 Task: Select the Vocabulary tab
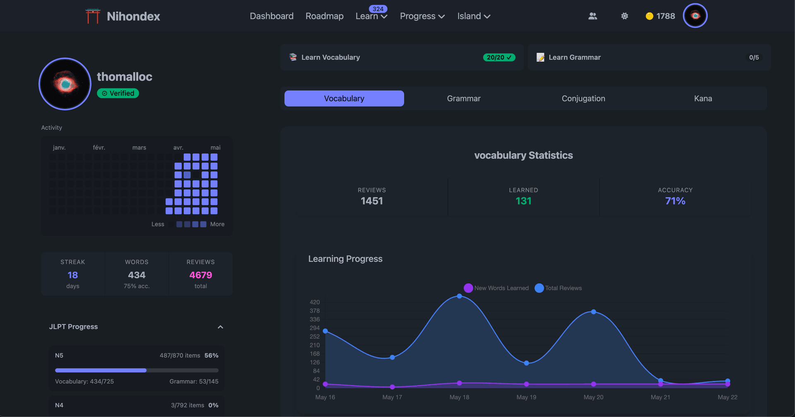(x=344, y=98)
